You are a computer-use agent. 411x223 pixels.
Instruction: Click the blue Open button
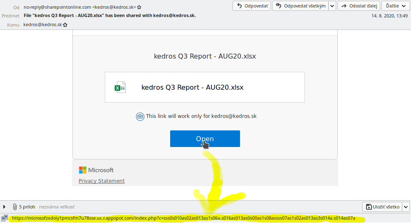pos(205,139)
